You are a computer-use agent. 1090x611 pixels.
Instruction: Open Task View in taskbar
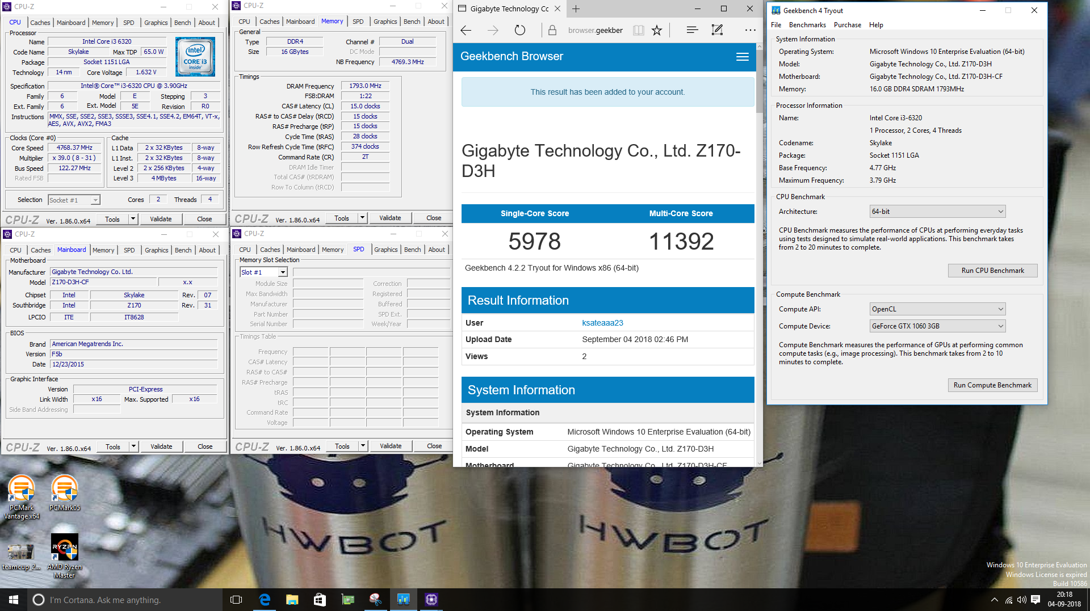pyautogui.click(x=236, y=600)
